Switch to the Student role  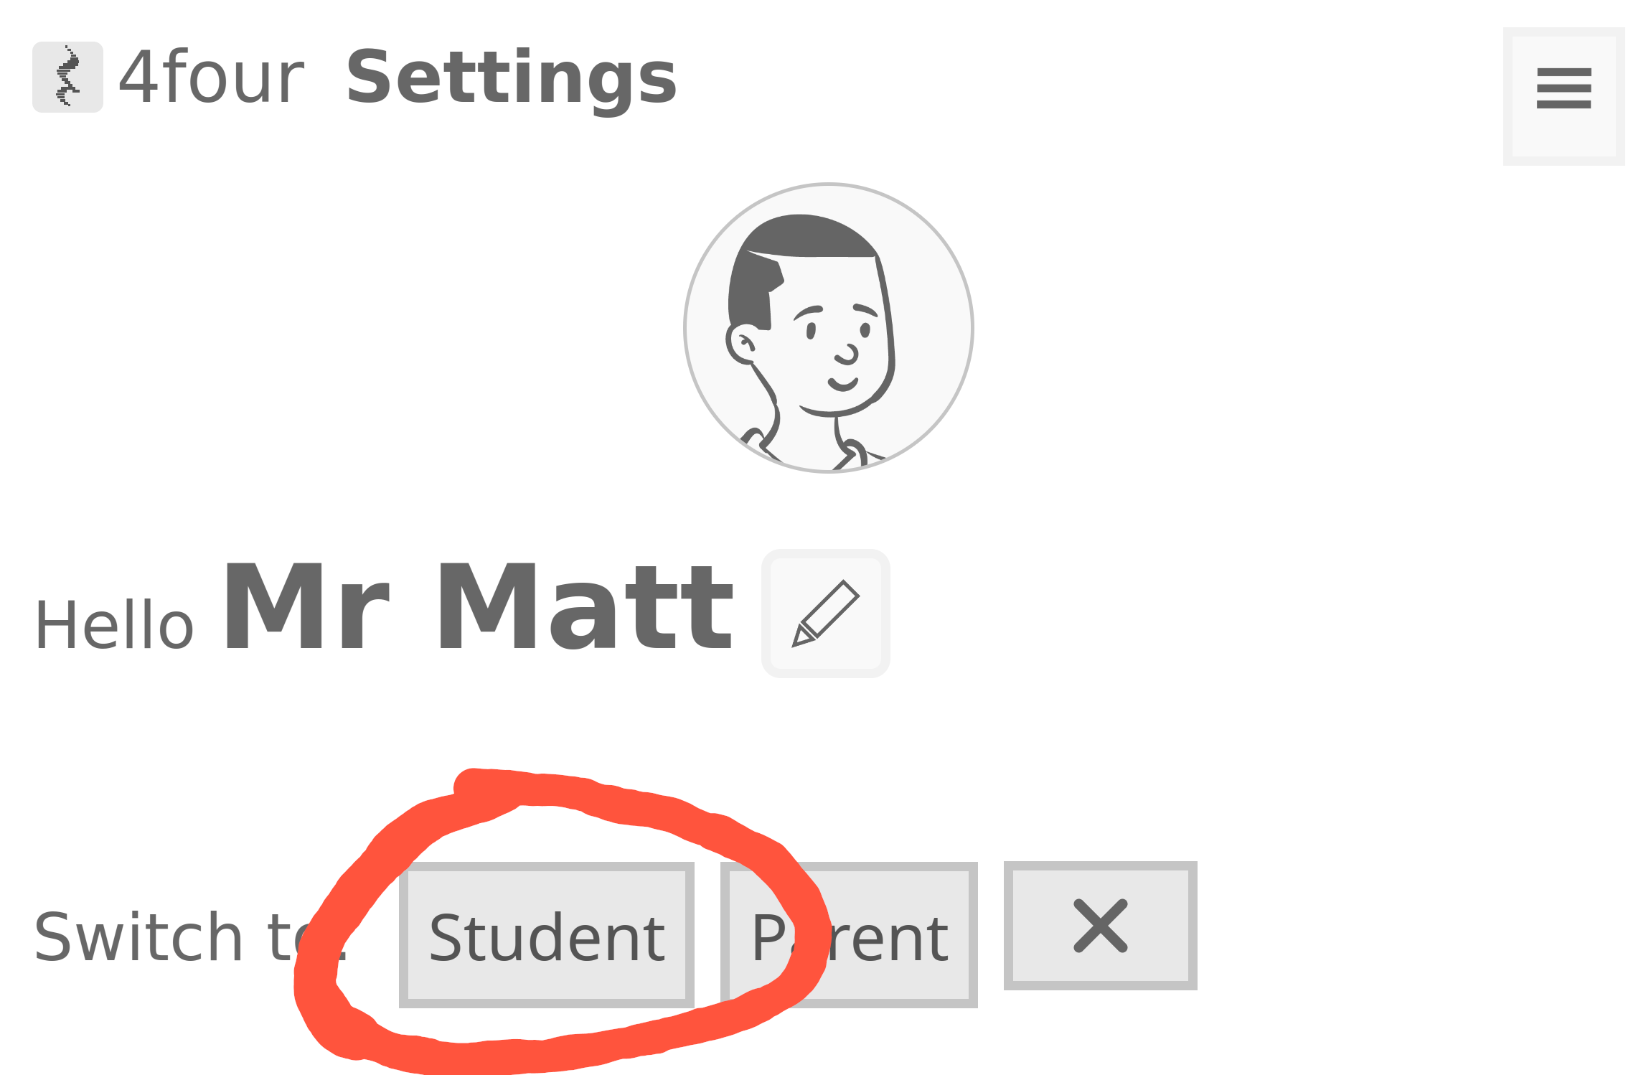[x=547, y=936]
